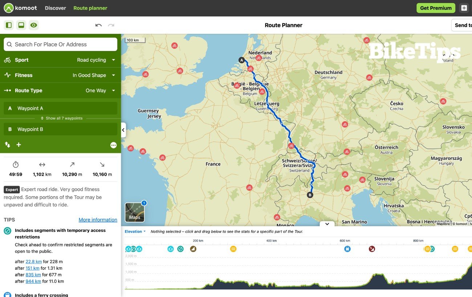This screenshot has width=472, height=297.
Task: Click the cycling highlight marker south of France label
Action: 249,188
